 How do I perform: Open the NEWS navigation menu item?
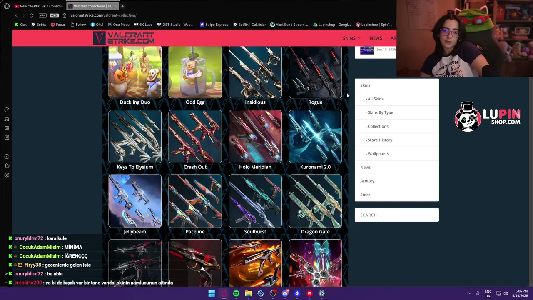click(376, 38)
